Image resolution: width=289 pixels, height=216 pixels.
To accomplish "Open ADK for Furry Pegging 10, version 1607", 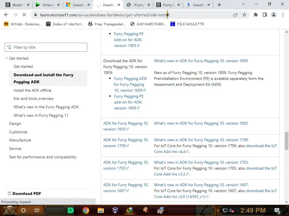I will coord(126,188).
